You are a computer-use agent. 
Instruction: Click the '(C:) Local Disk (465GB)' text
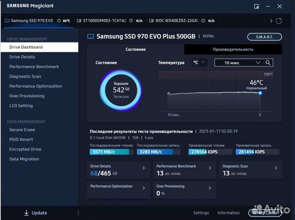pyautogui.click(x=108, y=137)
